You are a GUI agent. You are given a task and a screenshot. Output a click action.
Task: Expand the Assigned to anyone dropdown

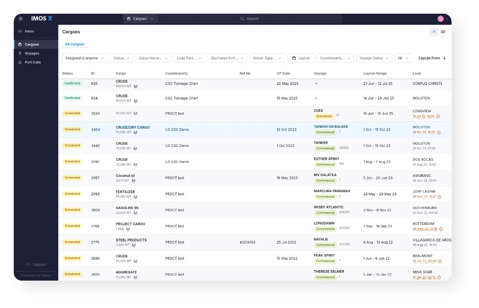pos(84,58)
